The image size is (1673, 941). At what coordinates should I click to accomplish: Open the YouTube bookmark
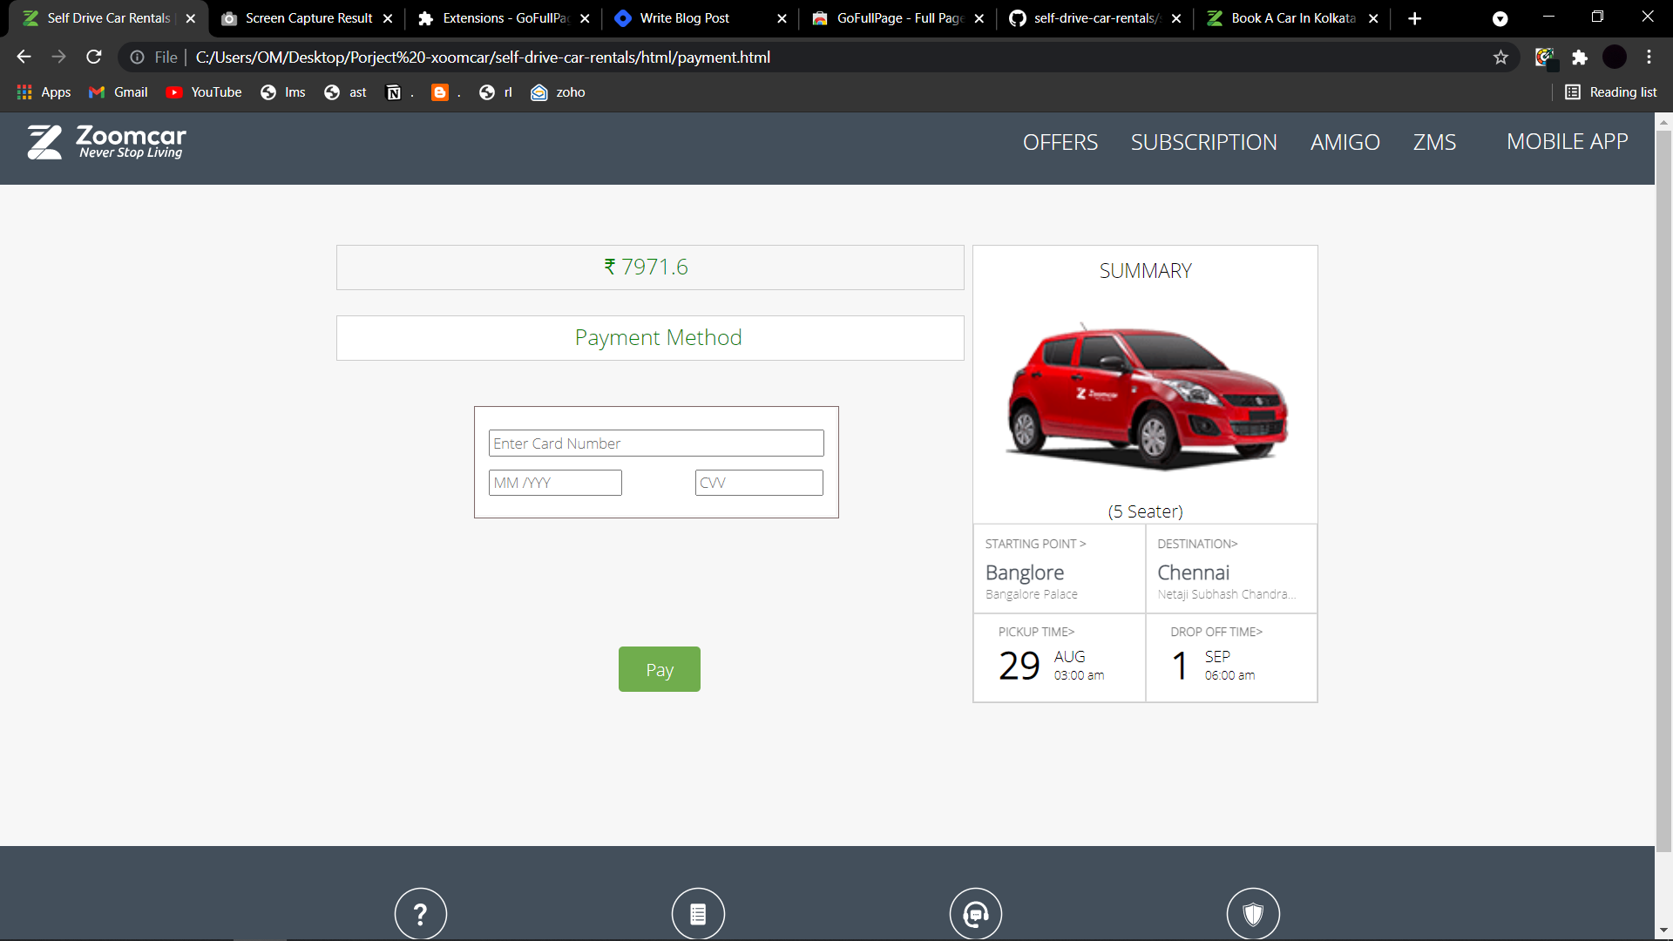pos(205,92)
